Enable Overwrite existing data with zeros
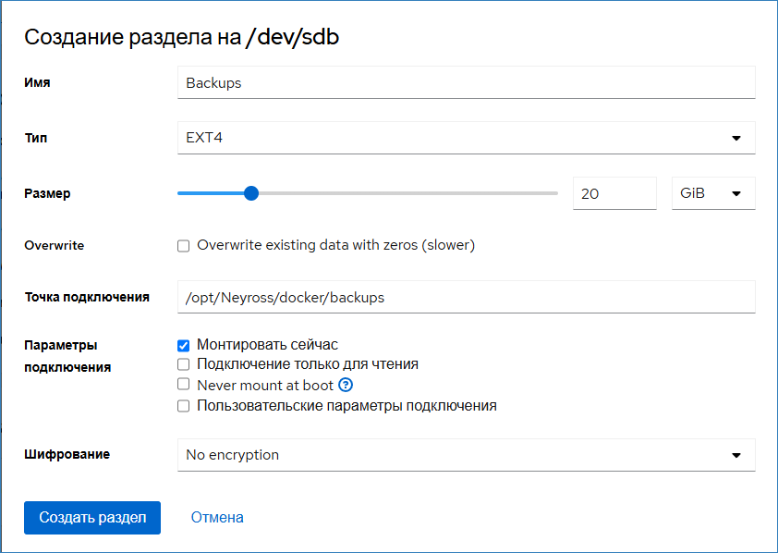Screen dimensions: 778x553 (x=183, y=246)
